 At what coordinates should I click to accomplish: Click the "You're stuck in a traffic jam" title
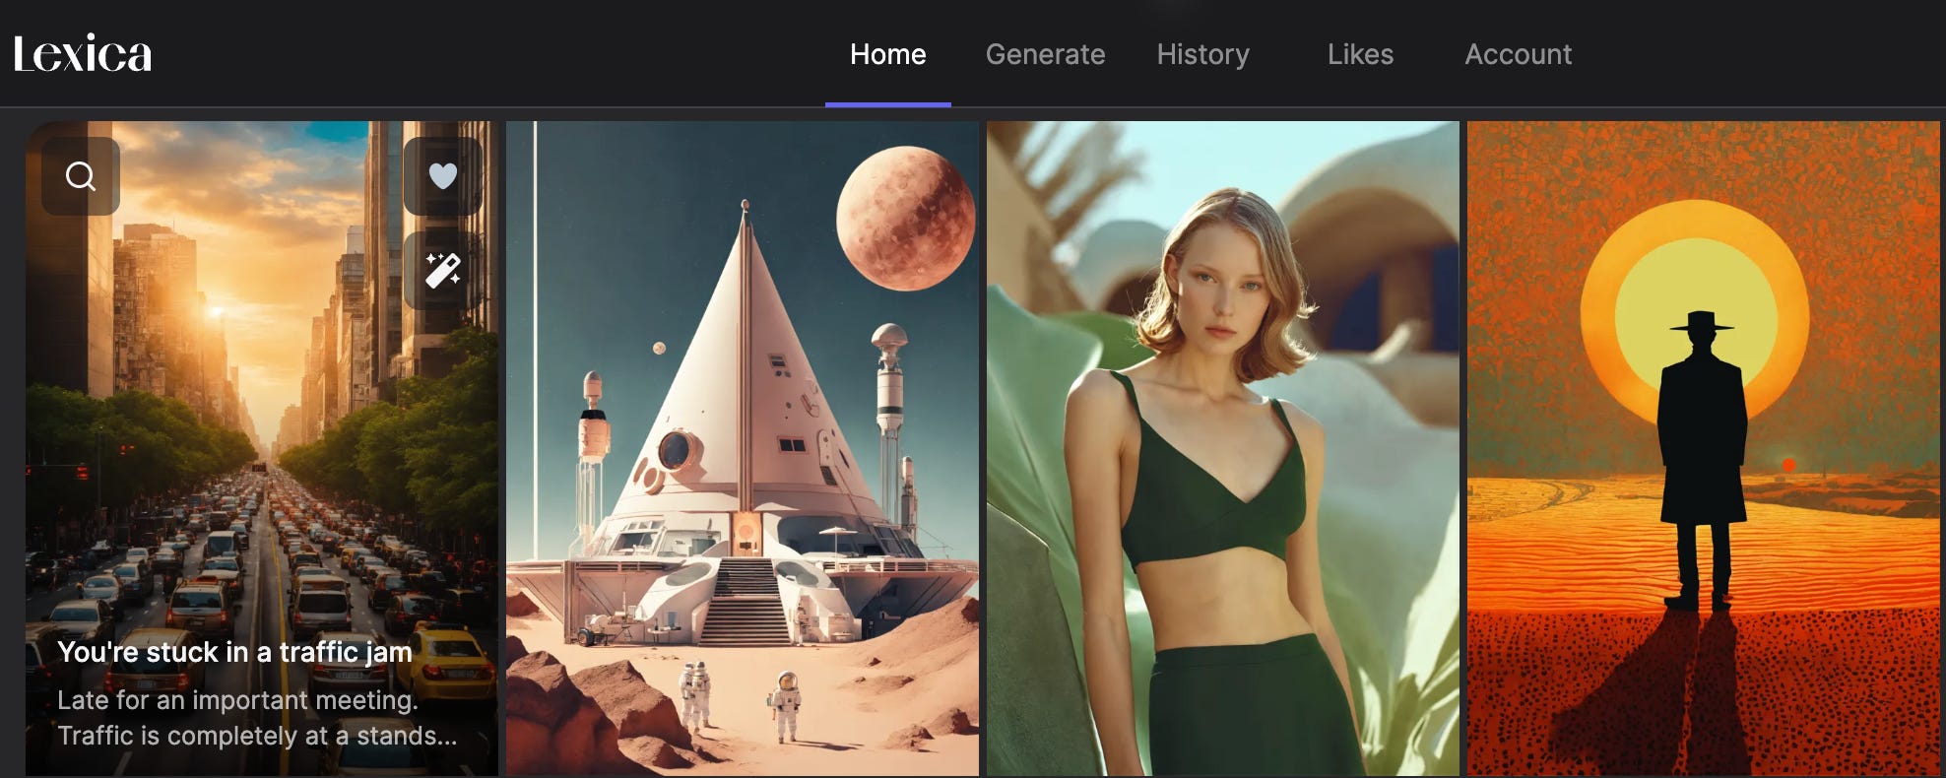[234, 652]
